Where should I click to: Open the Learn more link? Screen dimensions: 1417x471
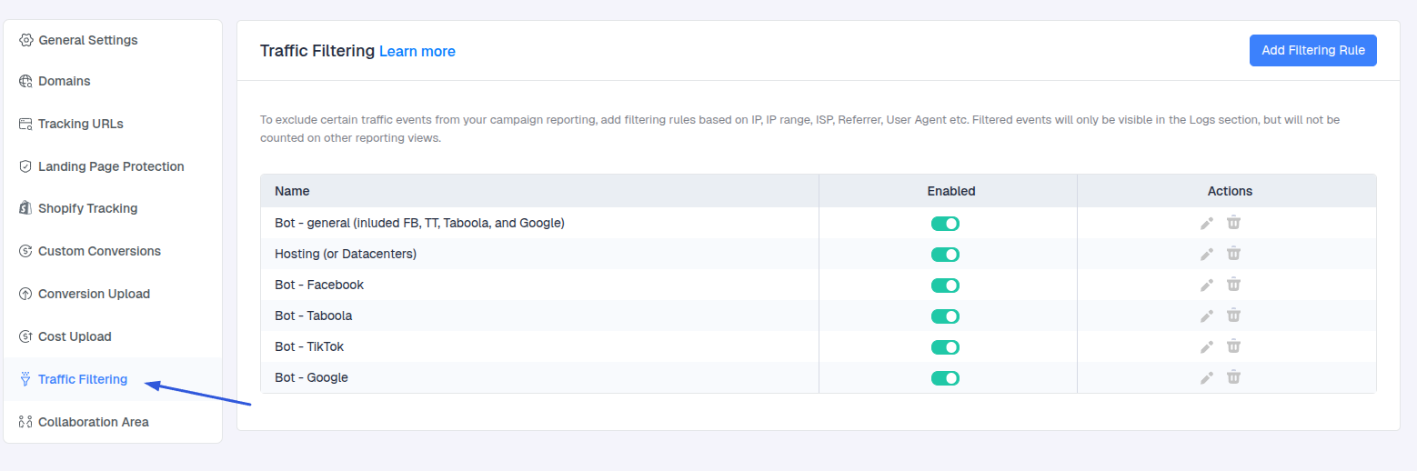(x=417, y=52)
